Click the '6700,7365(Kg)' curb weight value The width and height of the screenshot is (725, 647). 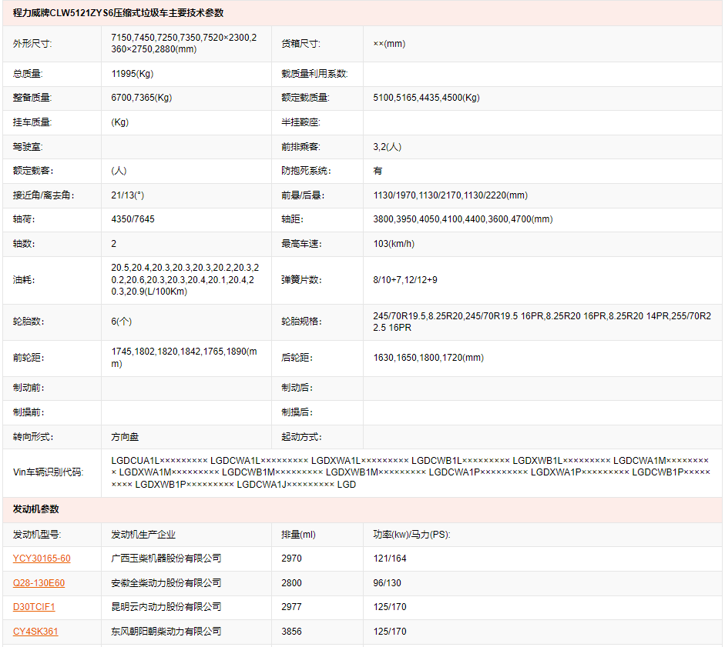142,98
